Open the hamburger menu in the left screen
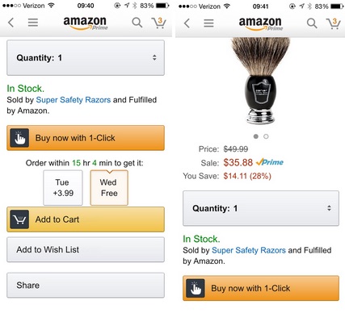This screenshot has height=313, width=345. pos(33,23)
